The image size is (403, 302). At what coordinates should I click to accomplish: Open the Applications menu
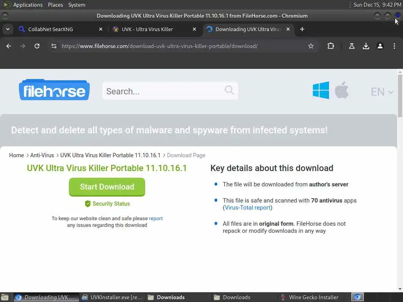tap(28, 5)
